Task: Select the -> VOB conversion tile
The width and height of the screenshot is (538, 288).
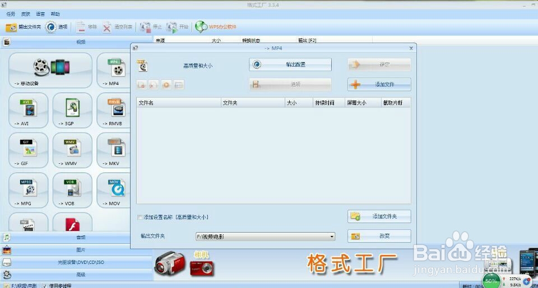Action: [x=72, y=190]
